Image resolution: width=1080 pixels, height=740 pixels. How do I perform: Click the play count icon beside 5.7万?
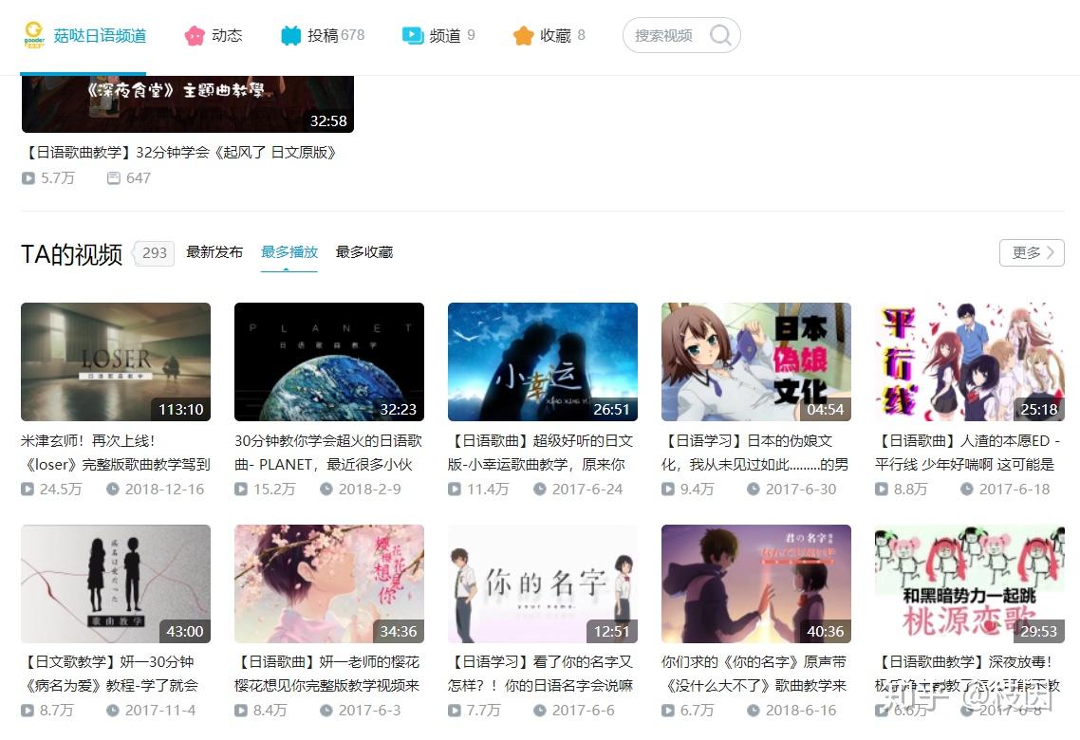28,178
